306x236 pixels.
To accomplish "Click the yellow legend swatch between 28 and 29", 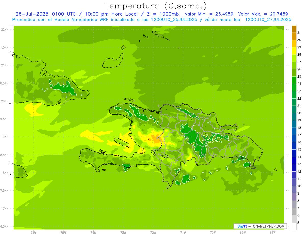I will [x=294, y=51].
